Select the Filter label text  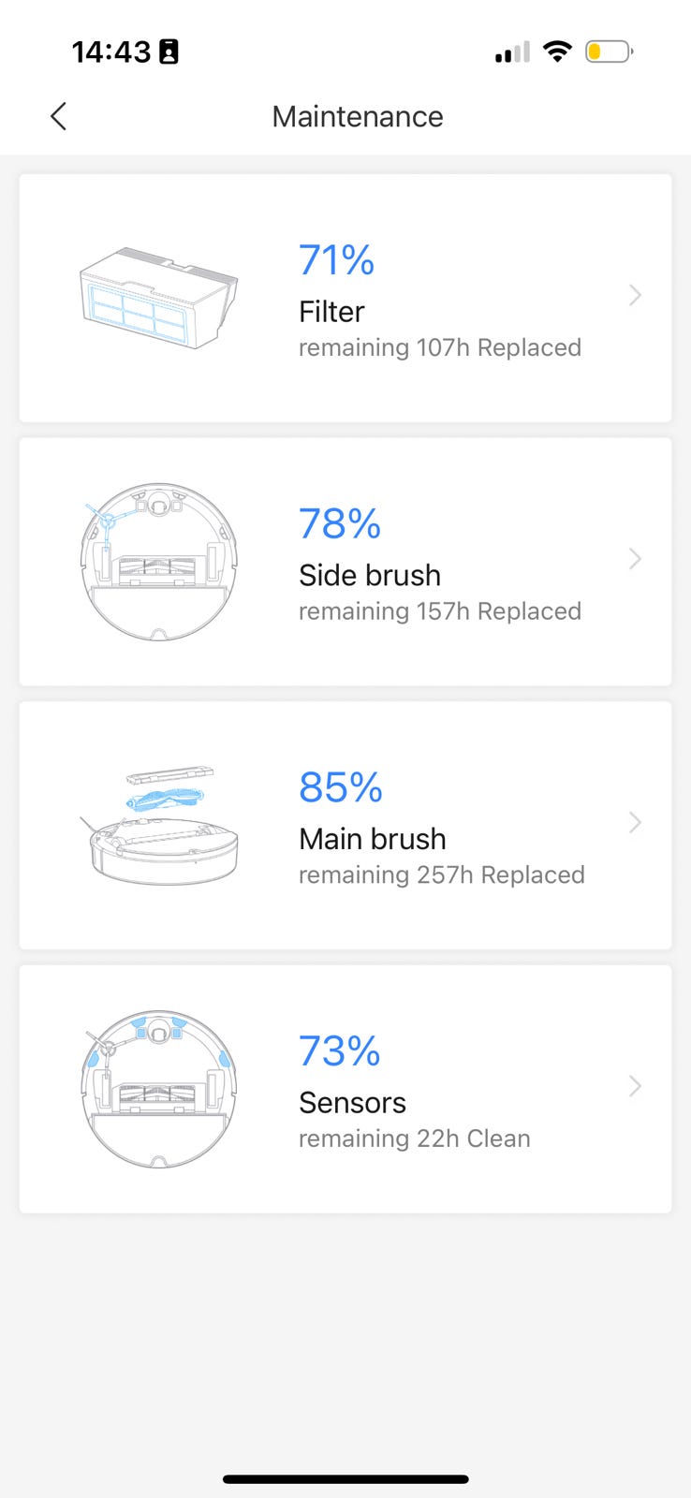[331, 312]
